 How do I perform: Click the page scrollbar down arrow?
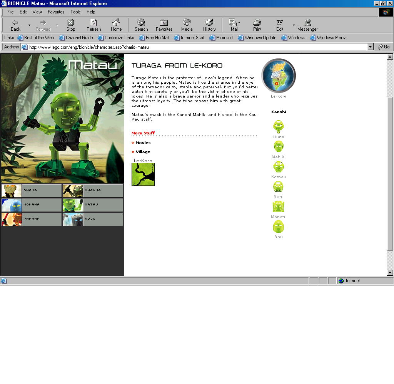(390, 273)
